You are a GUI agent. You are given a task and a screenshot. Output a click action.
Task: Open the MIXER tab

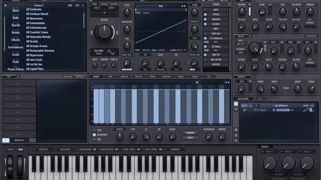[x=181, y=77]
